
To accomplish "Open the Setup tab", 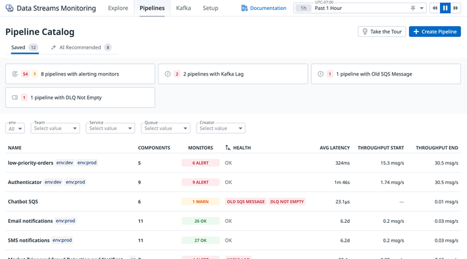I will pos(210,8).
